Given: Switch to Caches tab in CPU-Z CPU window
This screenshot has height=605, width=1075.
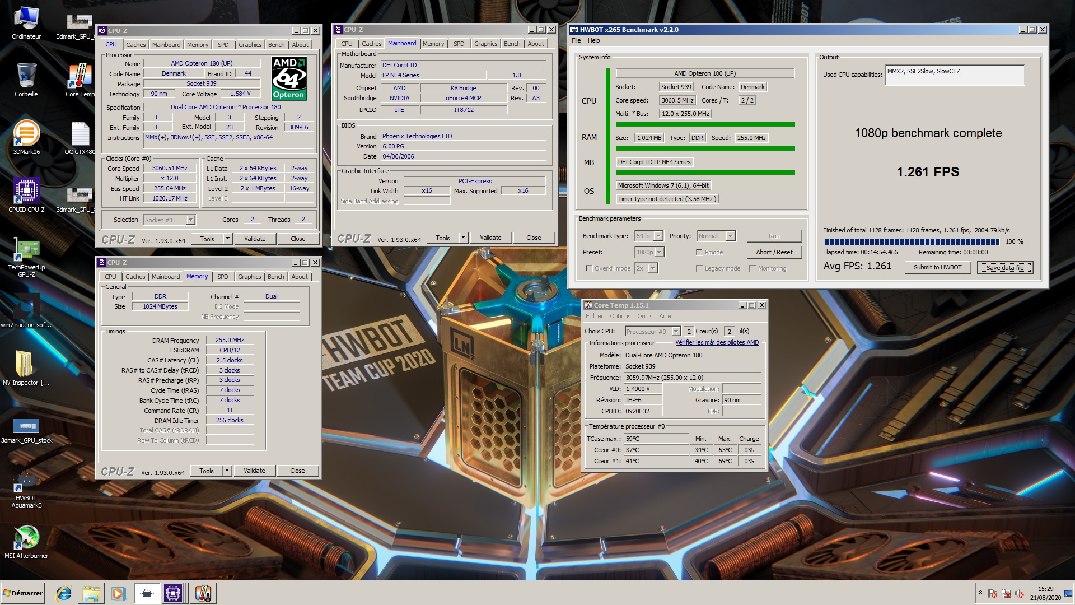Looking at the screenshot, I should coord(135,45).
